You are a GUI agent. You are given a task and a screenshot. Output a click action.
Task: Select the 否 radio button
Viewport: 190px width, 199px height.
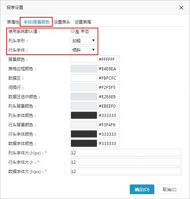point(83,31)
